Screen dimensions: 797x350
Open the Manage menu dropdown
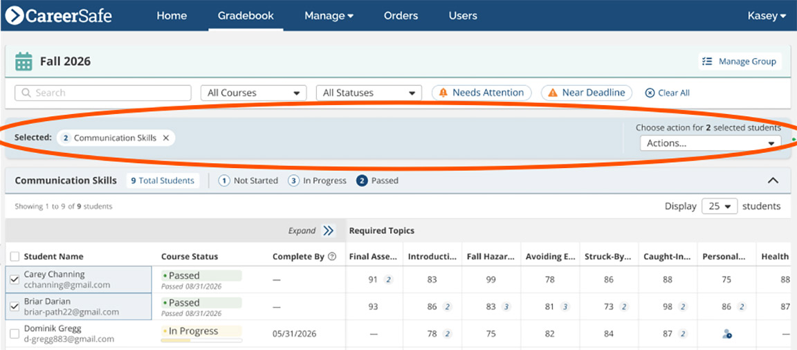pos(329,16)
